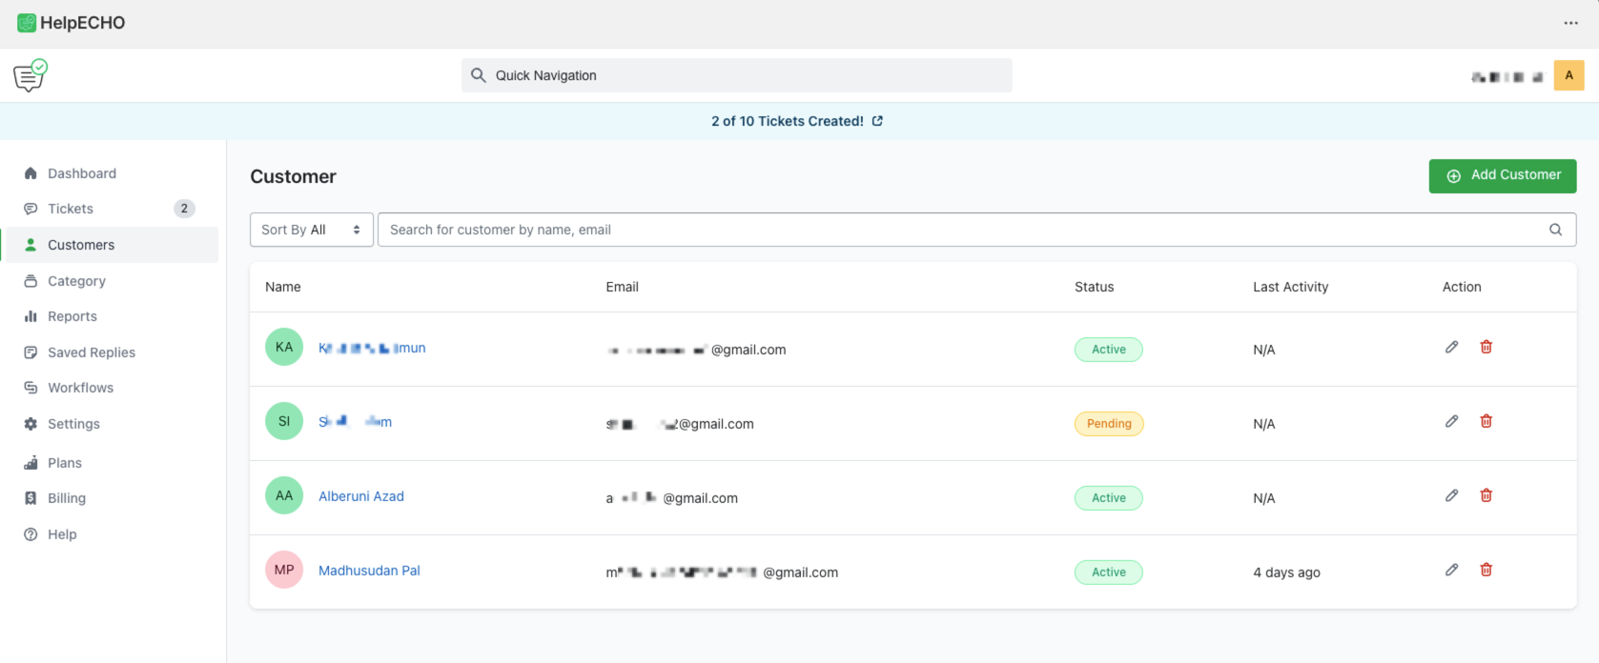Edit the Madhusudan Pal customer record
The width and height of the screenshot is (1599, 663).
[1451, 570]
